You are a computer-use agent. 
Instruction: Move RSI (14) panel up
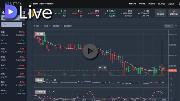[x=47, y=80]
